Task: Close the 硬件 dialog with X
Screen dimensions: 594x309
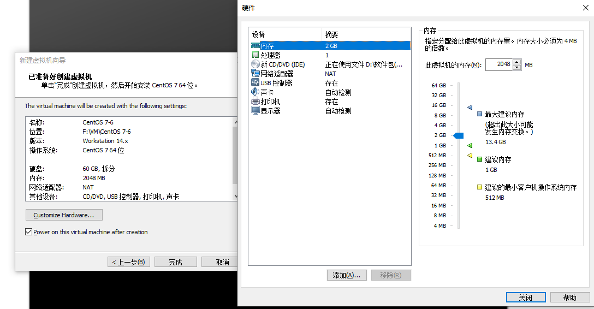Action: coord(585,8)
